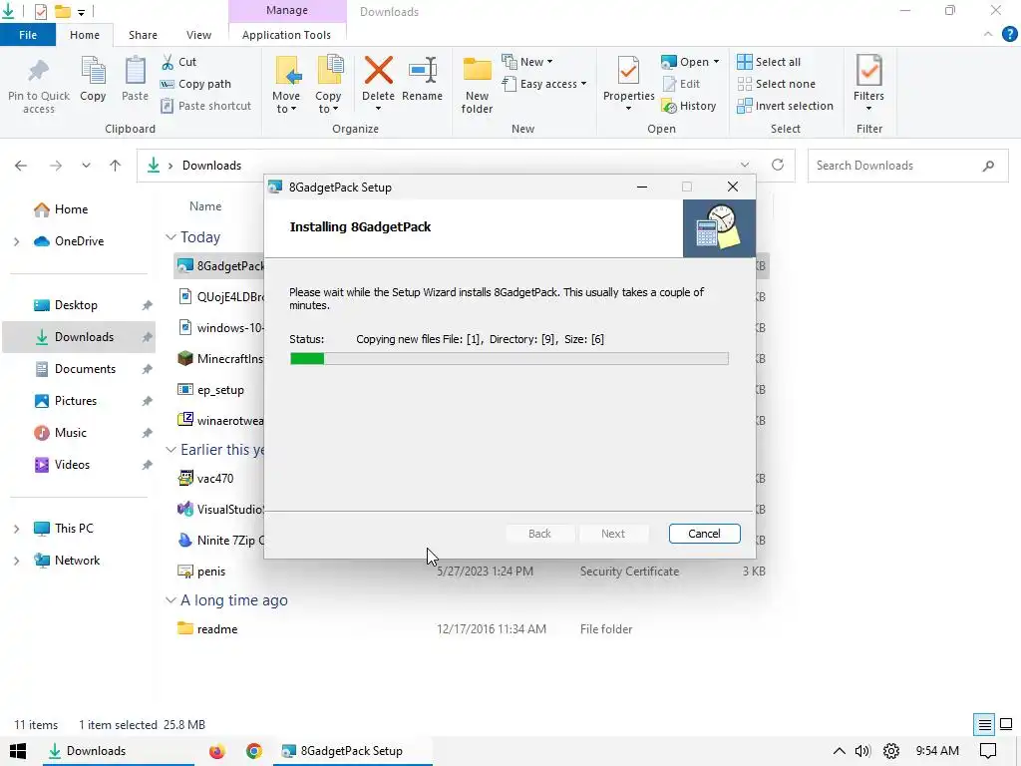Image resolution: width=1021 pixels, height=766 pixels.
Task: Switch to 8GadgetPack Setup taskbar button
Action: pos(351,751)
